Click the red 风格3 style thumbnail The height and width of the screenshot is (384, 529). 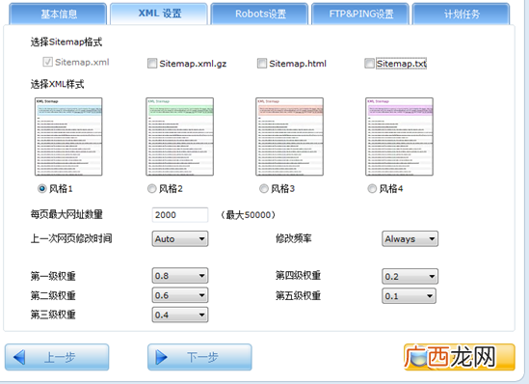289,136
